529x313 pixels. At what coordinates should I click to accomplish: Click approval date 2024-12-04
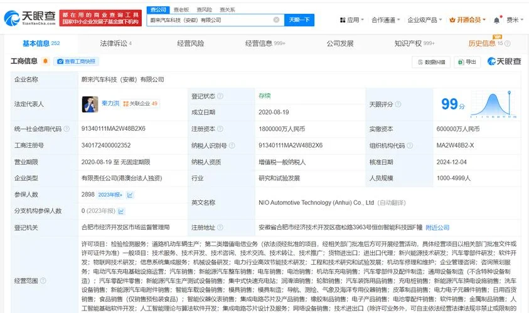coord(451,162)
